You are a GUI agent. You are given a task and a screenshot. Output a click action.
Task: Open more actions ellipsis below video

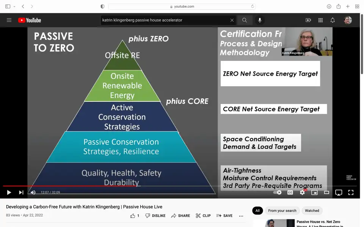tap(241, 216)
